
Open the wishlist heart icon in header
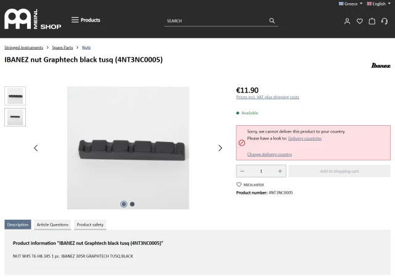[359, 21]
